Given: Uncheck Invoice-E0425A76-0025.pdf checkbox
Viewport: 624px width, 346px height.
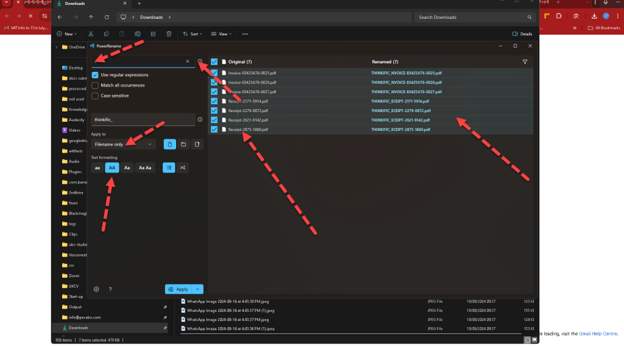Looking at the screenshot, I should [x=214, y=72].
